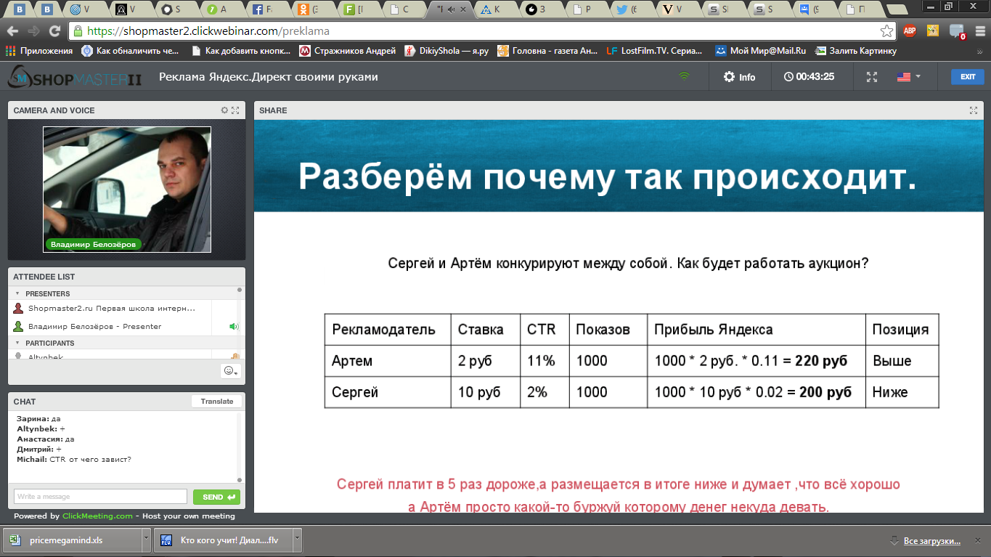
Task: Open bookmark Мой Мир@Mail.Ru
Action: point(761,51)
